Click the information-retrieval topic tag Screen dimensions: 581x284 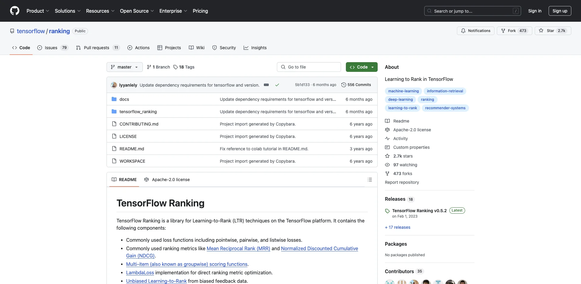(445, 91)
